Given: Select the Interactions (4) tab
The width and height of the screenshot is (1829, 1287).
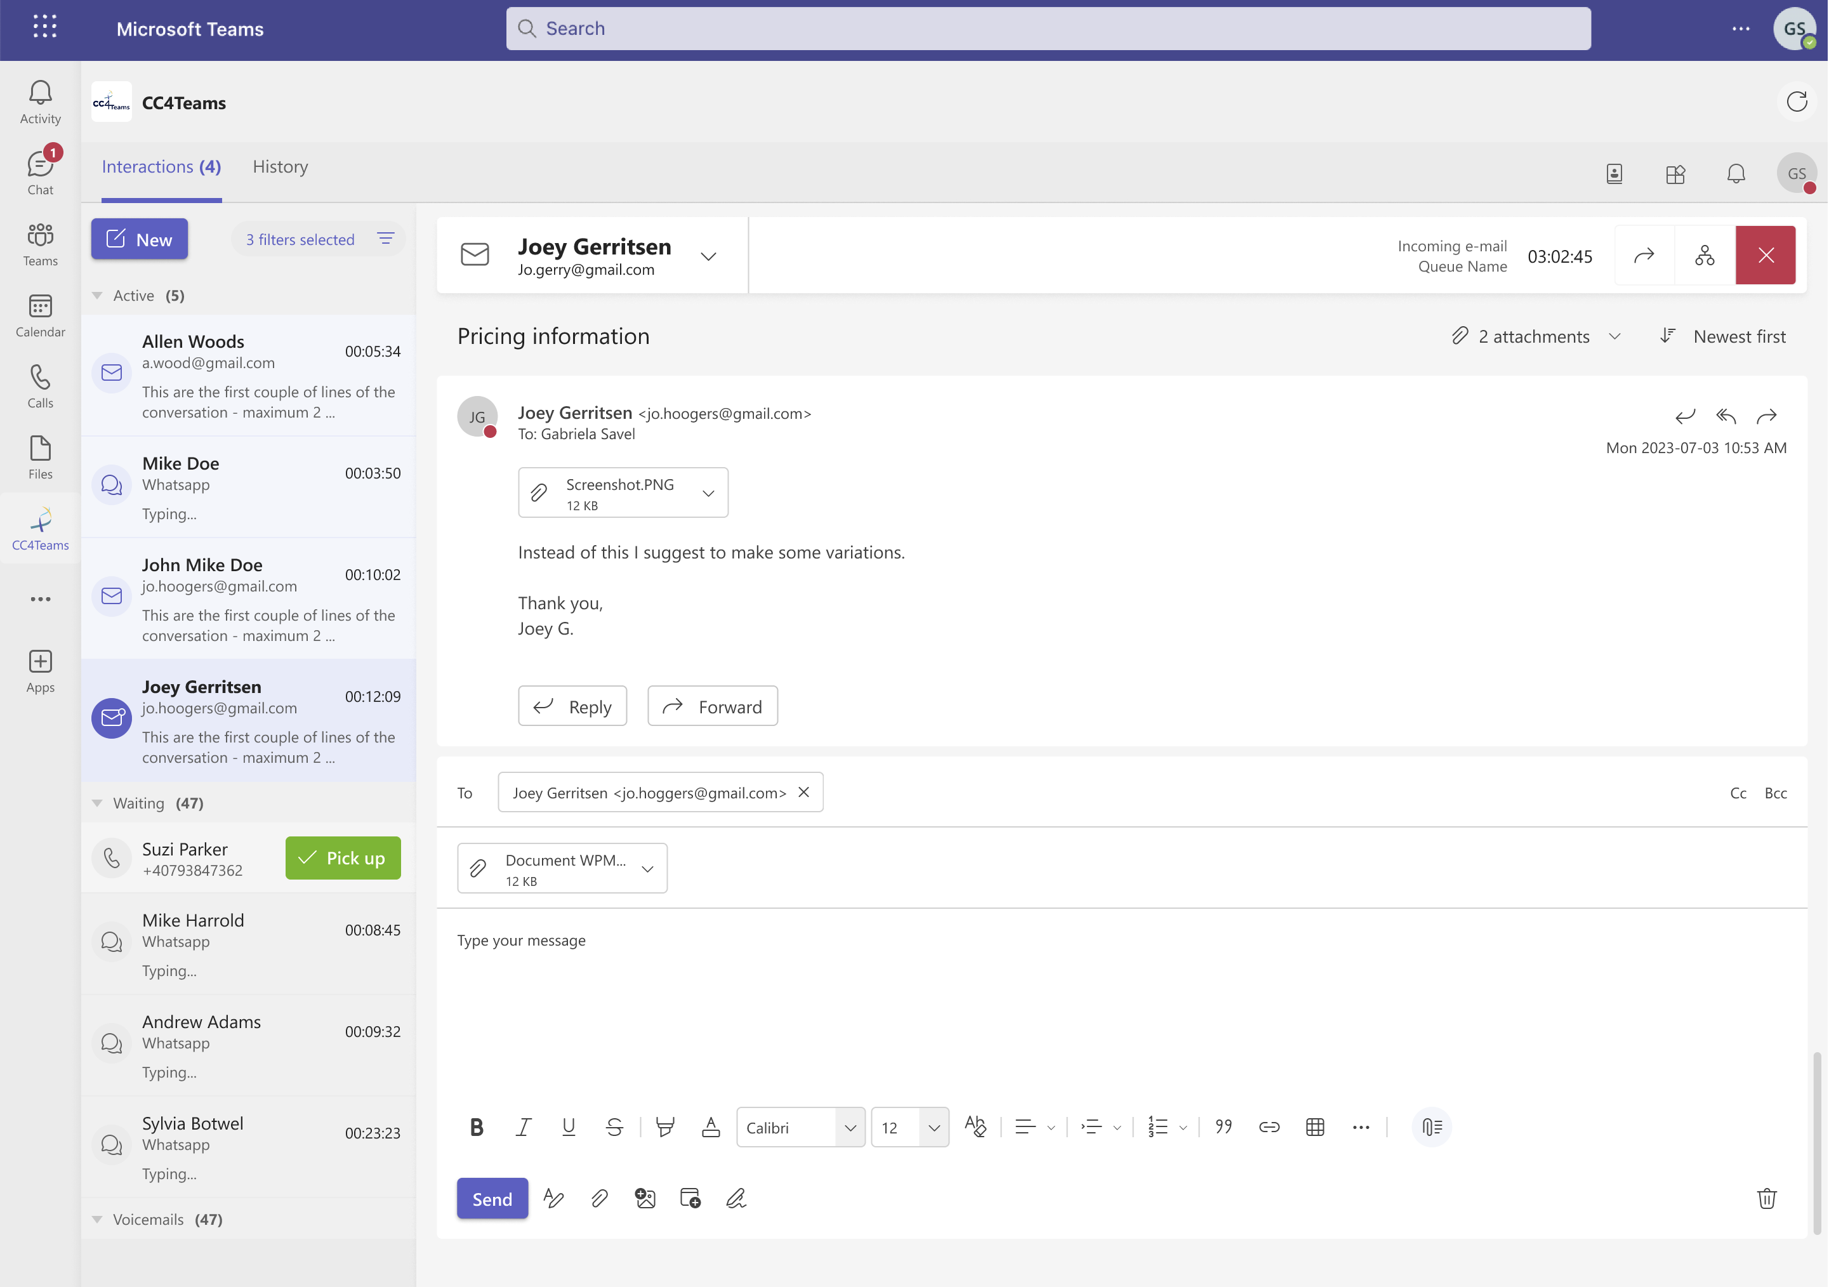Looking at the screenshot, I should tap(161, 166).
